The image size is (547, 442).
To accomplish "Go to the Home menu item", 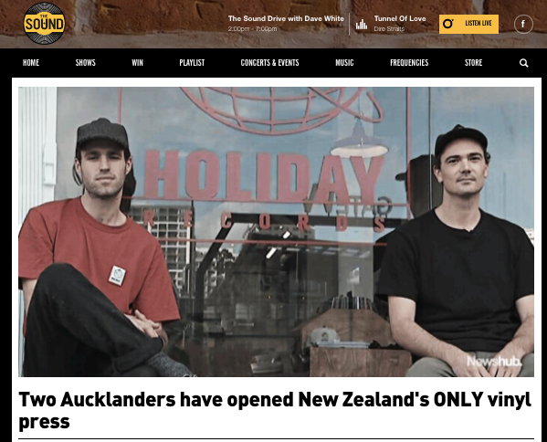I will point(31,63).
